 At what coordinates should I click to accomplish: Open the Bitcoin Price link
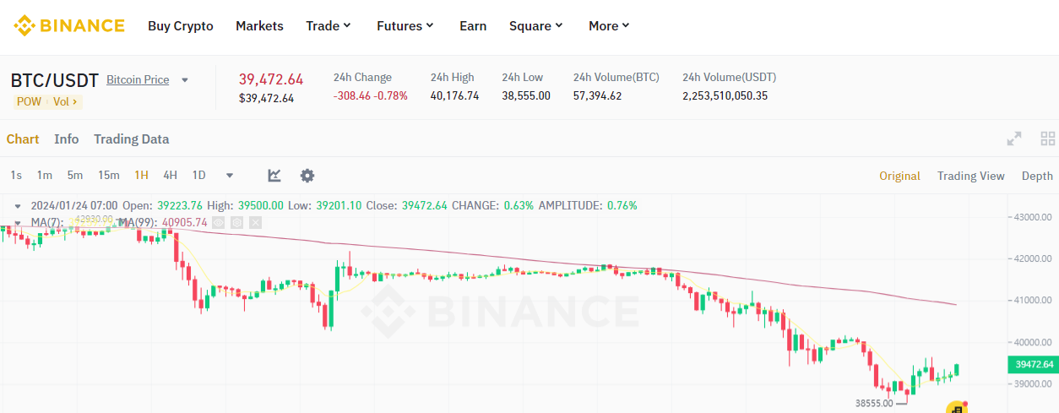coord(138,79)
